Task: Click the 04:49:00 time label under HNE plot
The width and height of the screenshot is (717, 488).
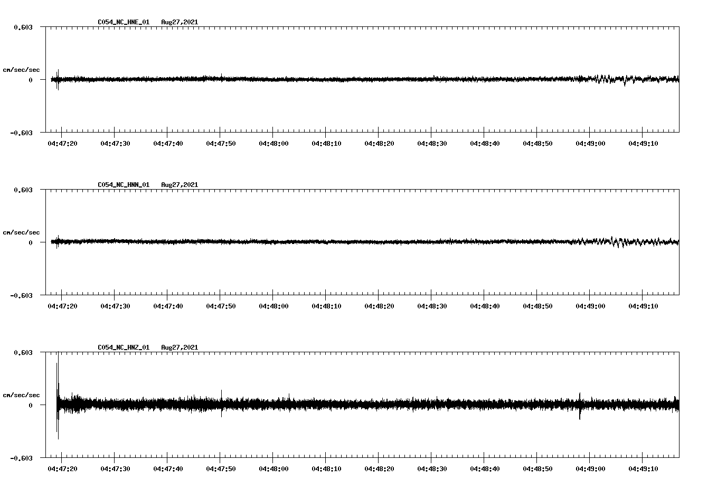Action: coord(590,143)
